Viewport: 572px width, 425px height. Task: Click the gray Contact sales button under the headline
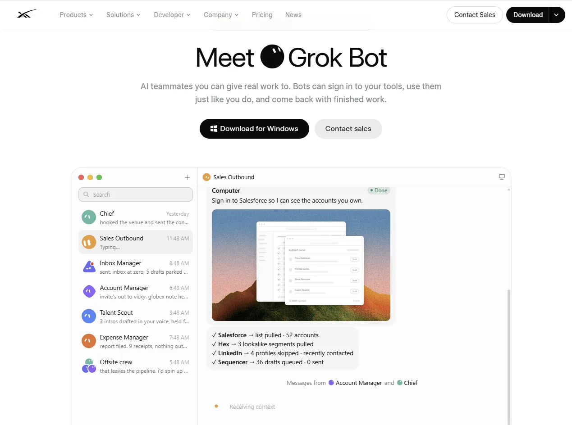[348, 129]
